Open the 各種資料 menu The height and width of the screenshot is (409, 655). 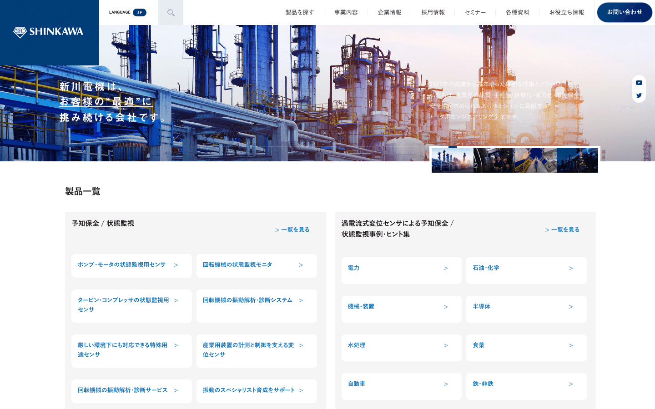[518, 12]
